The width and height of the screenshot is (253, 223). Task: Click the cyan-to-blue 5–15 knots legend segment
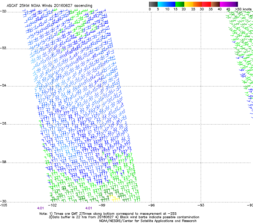click(167, 4)
